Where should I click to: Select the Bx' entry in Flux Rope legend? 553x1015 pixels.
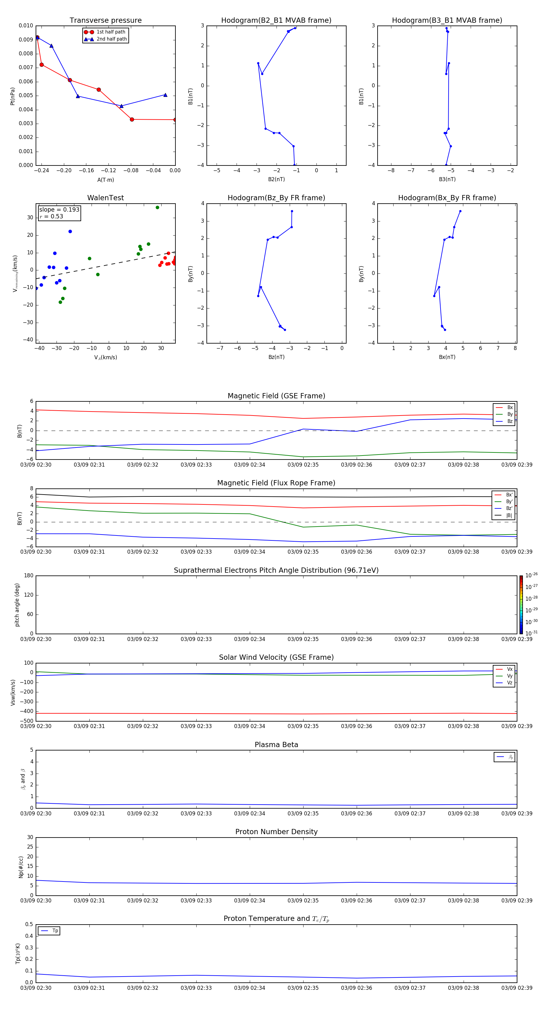(504, 495)
